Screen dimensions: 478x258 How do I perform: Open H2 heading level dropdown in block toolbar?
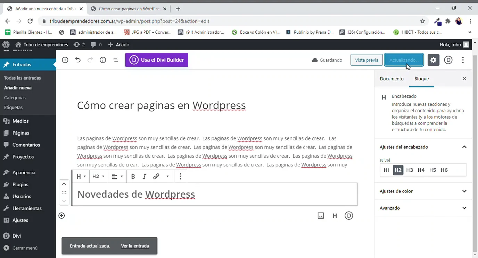(98, 177)
